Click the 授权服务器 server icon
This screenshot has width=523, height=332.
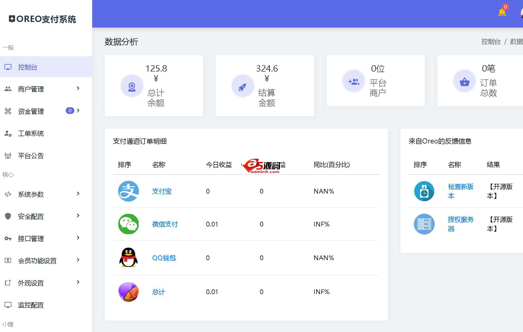pyautogui.click(x=424, y=224)
